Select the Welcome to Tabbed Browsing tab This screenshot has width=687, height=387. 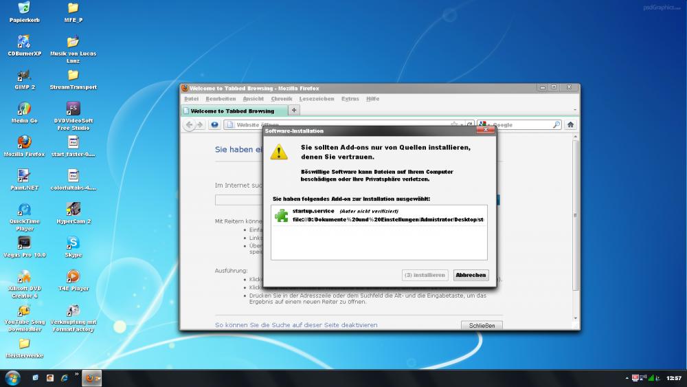234,111
